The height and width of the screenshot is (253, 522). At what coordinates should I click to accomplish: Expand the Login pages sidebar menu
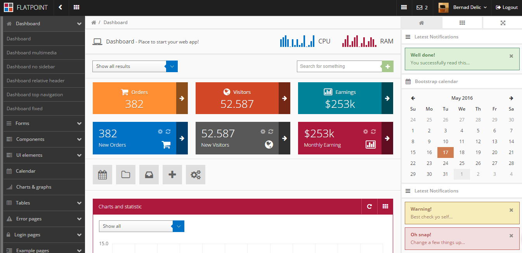click(x=44, y=235)
